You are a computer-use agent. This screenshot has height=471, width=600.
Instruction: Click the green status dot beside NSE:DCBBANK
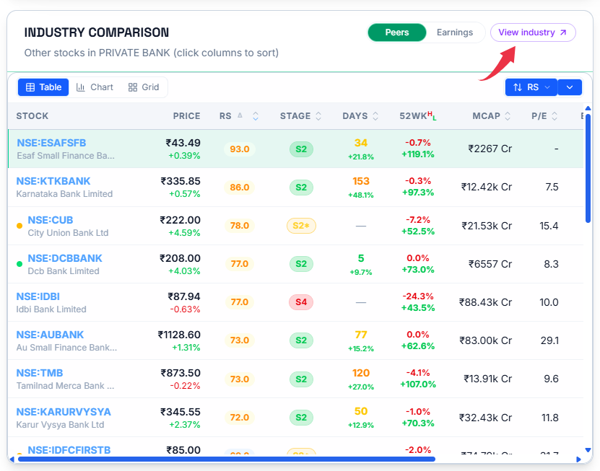[x=19, y=264]
